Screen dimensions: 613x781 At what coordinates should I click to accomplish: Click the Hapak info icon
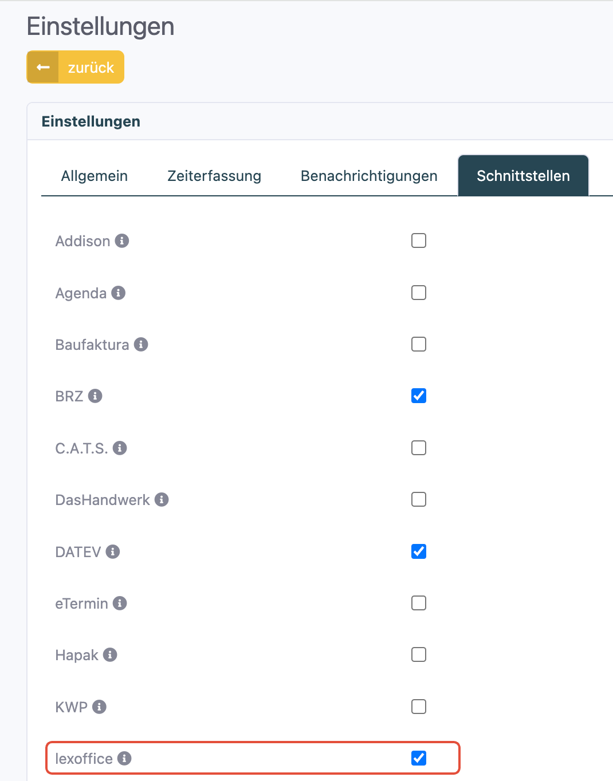[110, 654]
